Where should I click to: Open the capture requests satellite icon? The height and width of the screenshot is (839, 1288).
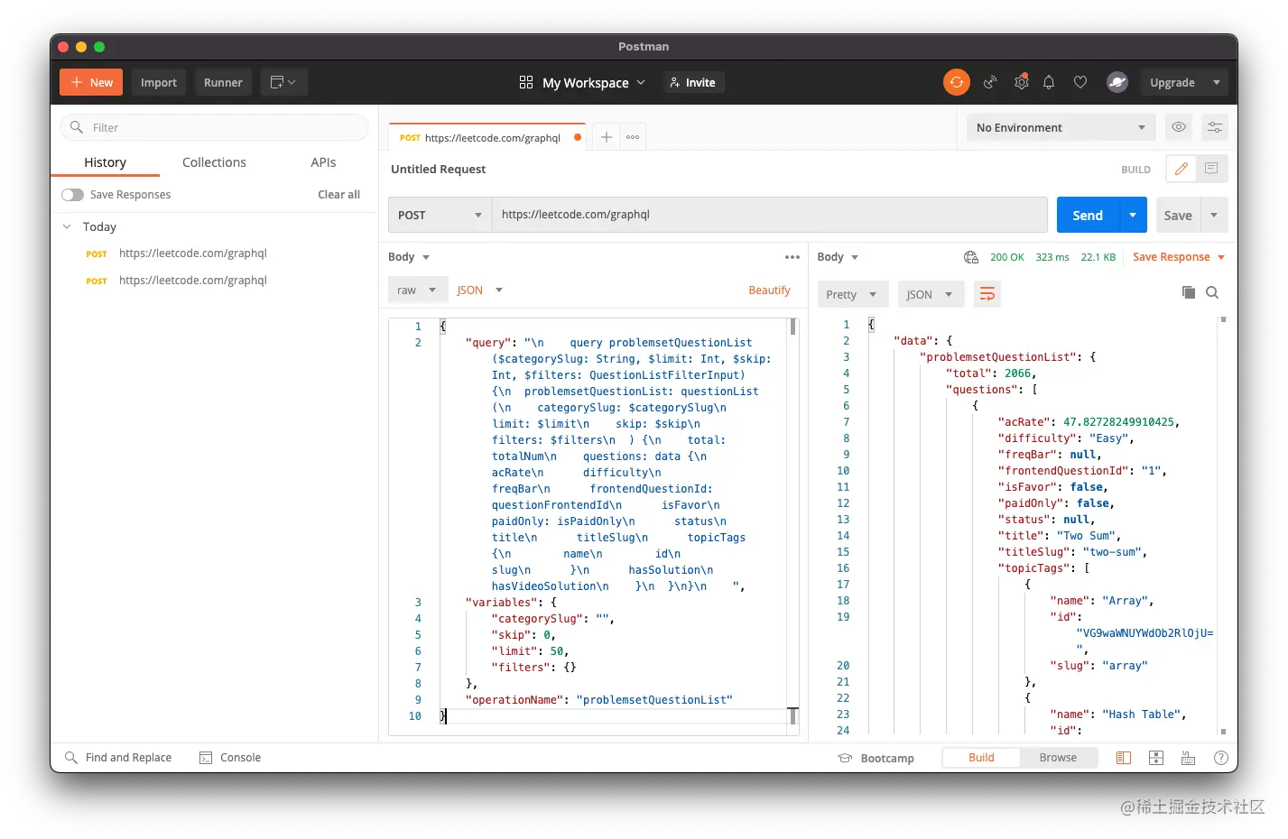(990, 82)
